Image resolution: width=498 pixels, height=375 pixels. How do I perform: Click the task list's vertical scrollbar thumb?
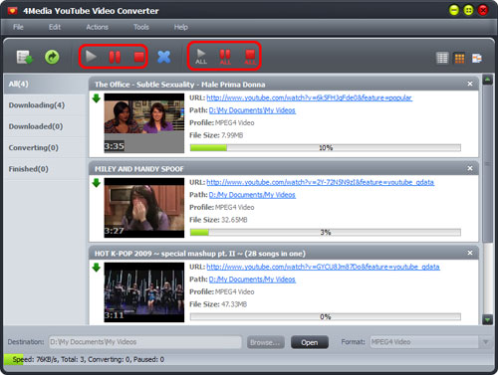point(487,163)
